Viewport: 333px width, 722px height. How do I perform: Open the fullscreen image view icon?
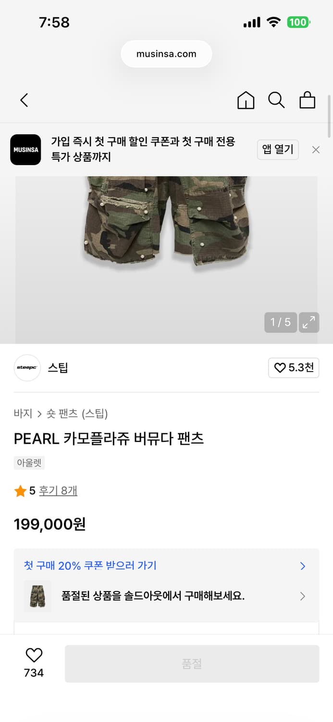(x=309, y=322)
